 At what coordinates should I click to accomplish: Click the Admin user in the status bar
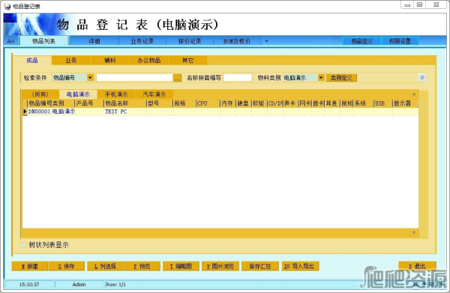[79, 285]
